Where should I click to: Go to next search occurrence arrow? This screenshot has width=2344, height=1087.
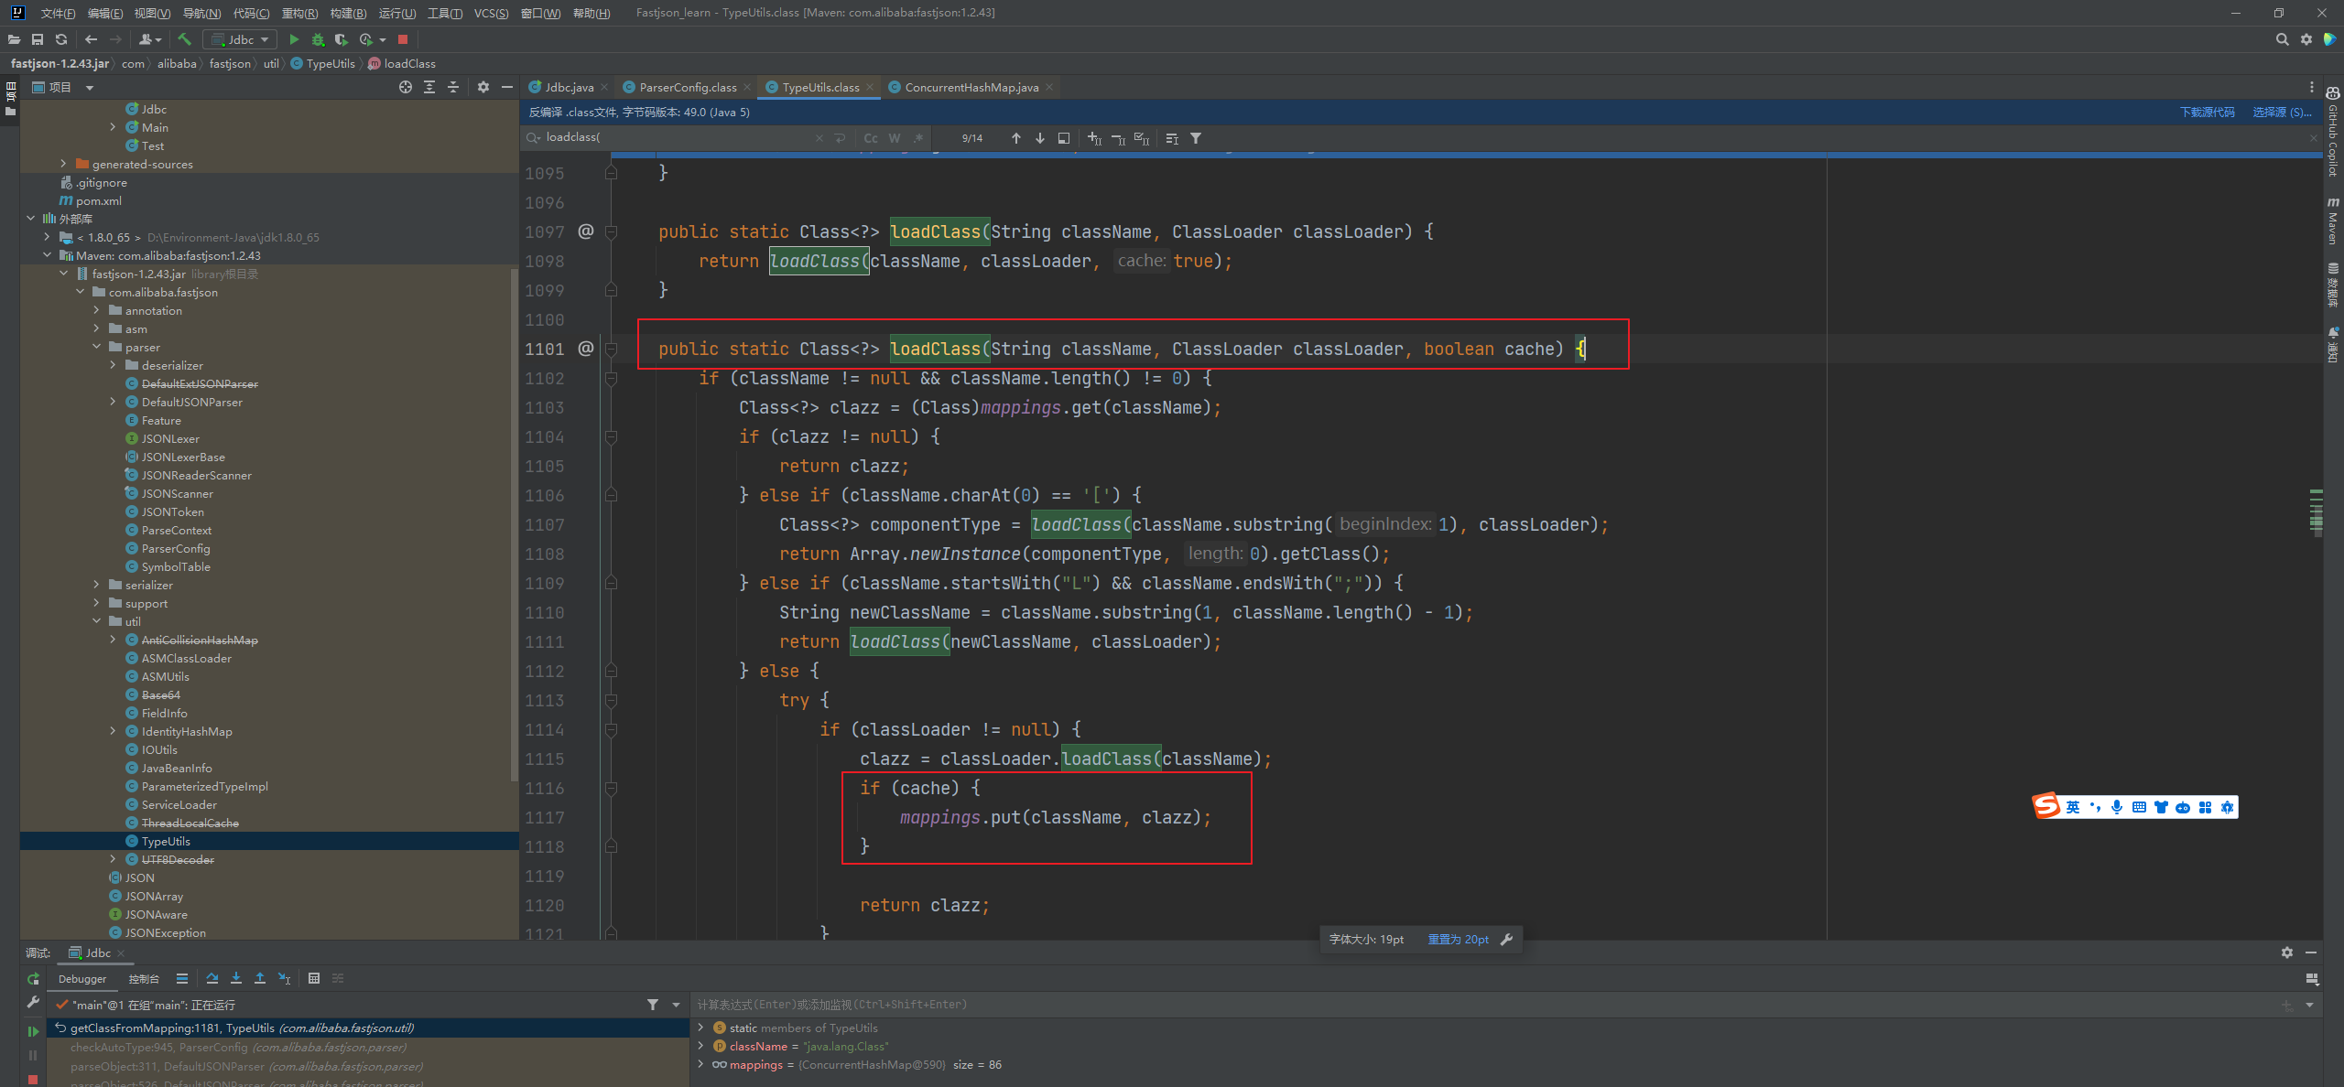click(x=1040, y=138)
